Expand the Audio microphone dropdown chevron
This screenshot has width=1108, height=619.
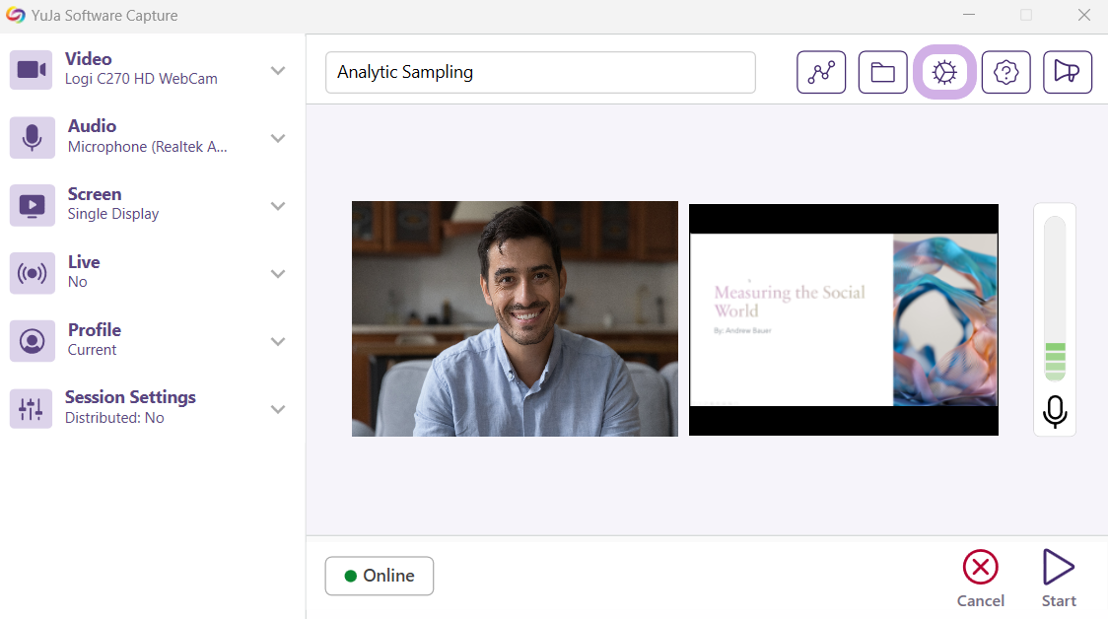[278, 138]
